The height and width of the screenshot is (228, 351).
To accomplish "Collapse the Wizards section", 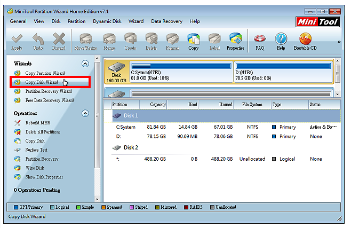I will click(x=85, y=64).
